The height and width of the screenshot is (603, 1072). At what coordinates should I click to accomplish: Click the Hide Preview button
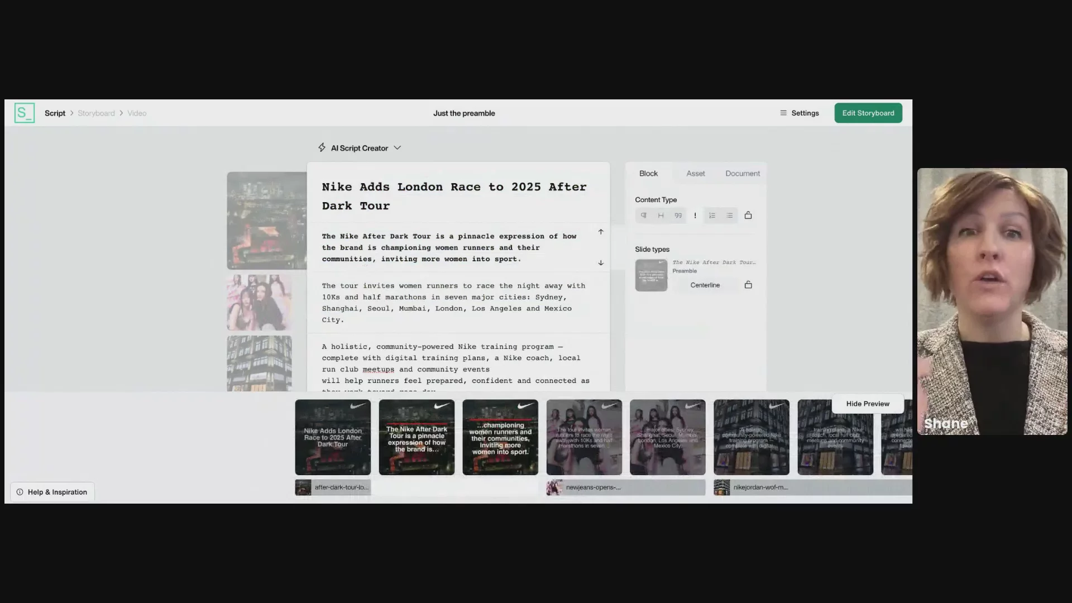point(868,404)
